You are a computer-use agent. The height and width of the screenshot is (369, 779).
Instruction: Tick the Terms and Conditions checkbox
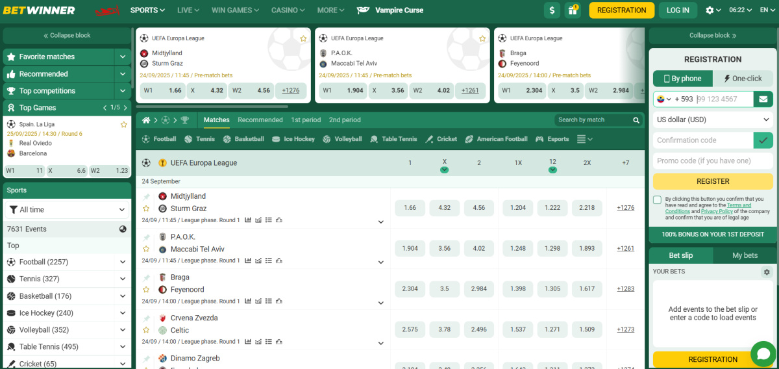coord(658,200)
